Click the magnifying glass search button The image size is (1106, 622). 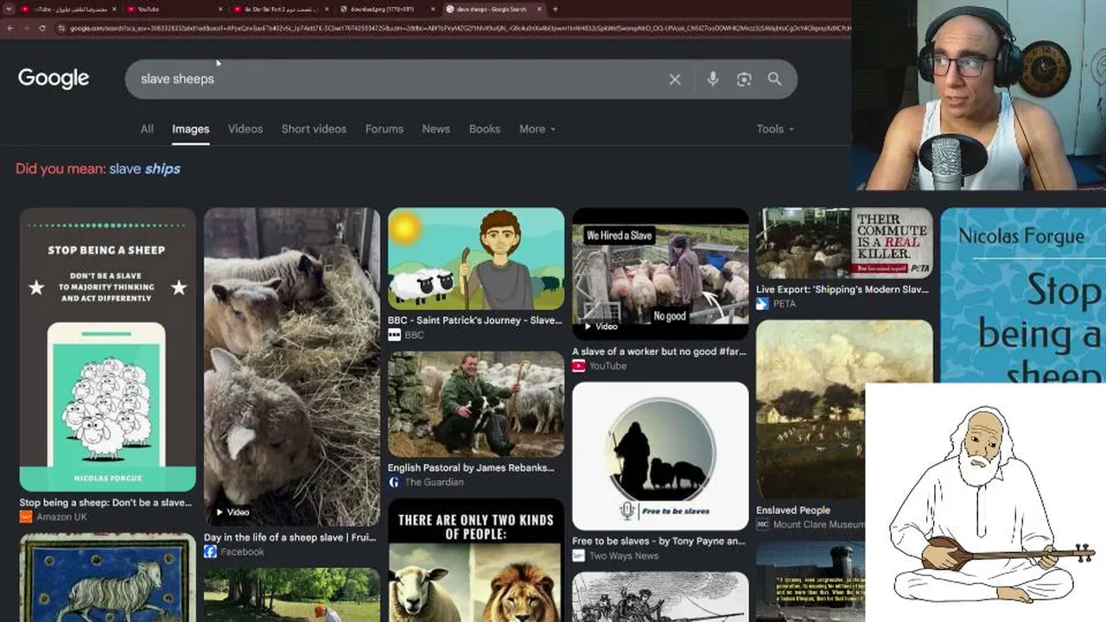pos(775,79)
